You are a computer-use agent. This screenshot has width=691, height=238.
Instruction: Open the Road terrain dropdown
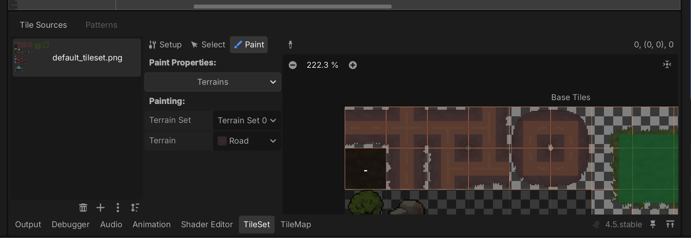tap(247, 141)
